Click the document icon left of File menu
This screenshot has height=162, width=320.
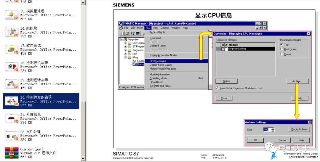click(121, 28)
